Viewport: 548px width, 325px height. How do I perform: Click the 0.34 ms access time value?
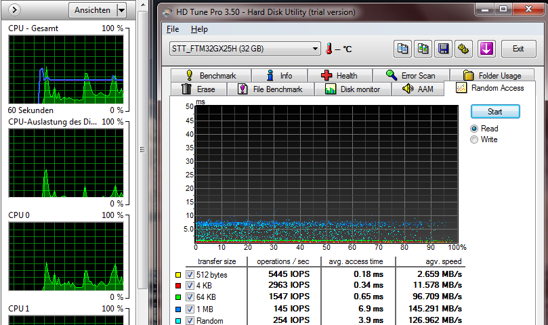(x=368, y=285)
